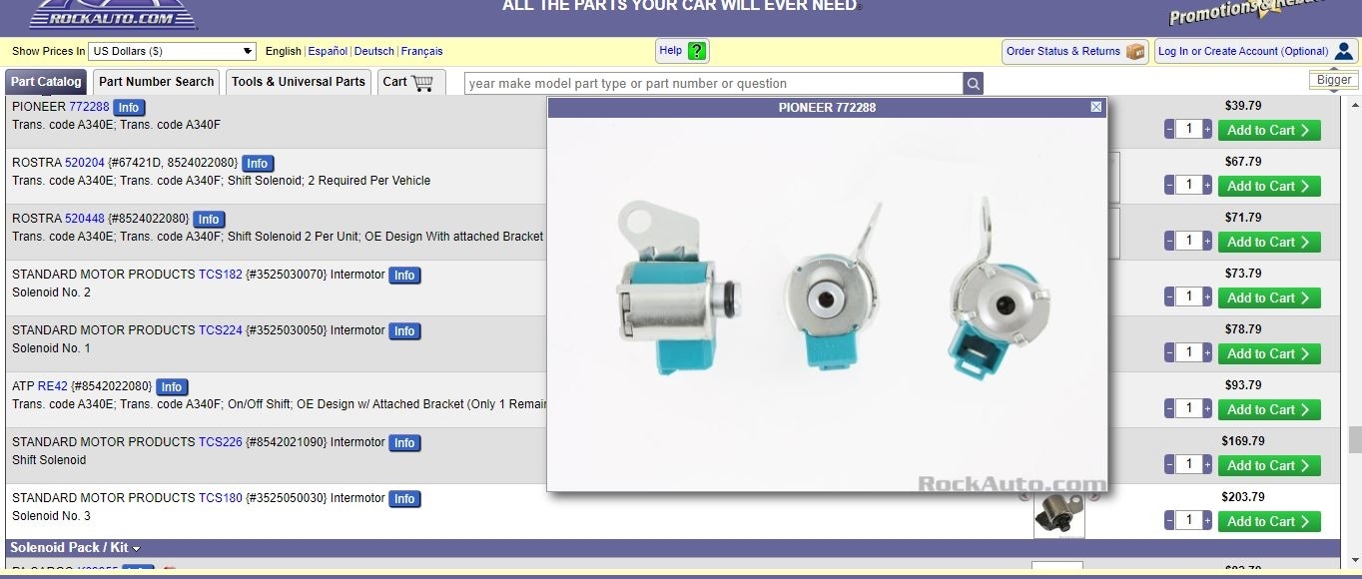Open Info for TCS182 Solenoid No. 2
The image size is (1362, 579).
tap(404, 276)
